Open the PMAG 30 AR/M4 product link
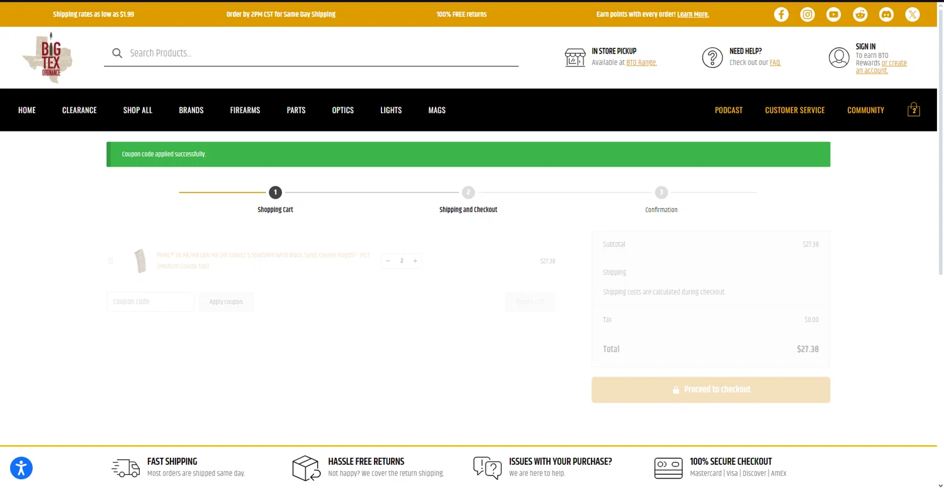This screenshot has width=944, height=488. click(263, 260)
